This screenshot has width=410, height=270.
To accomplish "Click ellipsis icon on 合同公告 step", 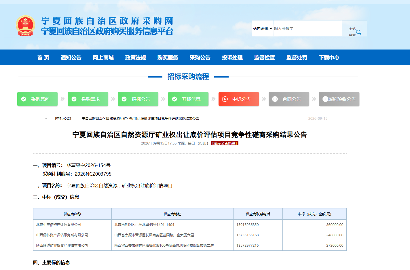I will pos(275,99).
